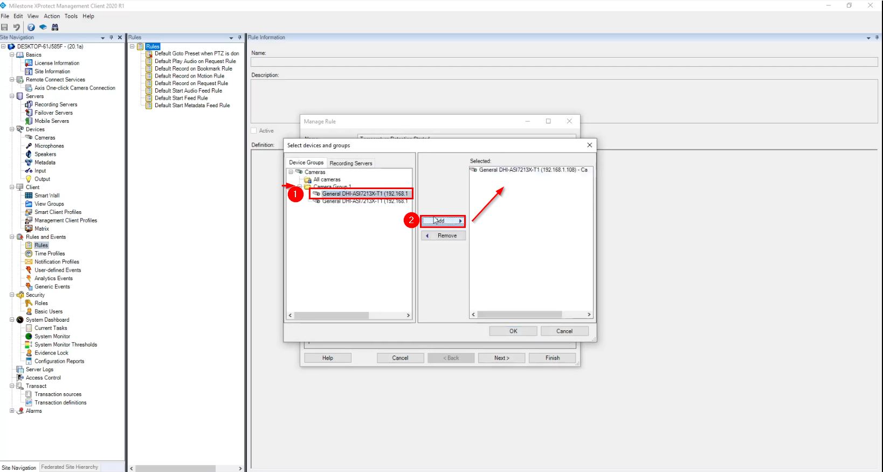883x472 pixels.
Task: Confirm selection with the OK button
Action: [x=513, y=331]
